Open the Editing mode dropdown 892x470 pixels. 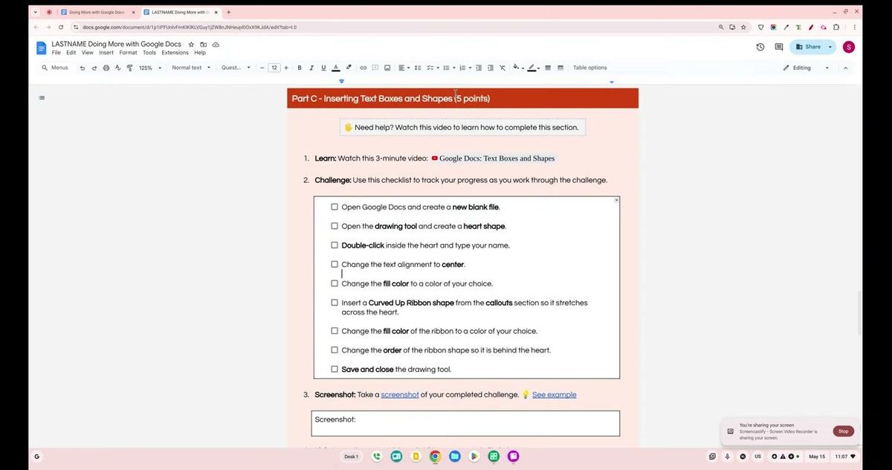click(x=807, y=68)
